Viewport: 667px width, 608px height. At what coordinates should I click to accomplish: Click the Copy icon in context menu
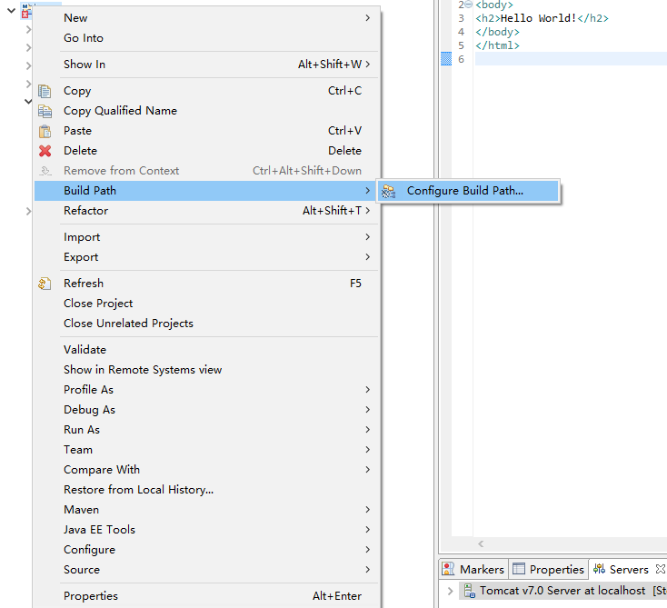45,91
